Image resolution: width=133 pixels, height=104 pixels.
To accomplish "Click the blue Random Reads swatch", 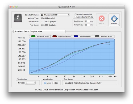I will point(76,36).
